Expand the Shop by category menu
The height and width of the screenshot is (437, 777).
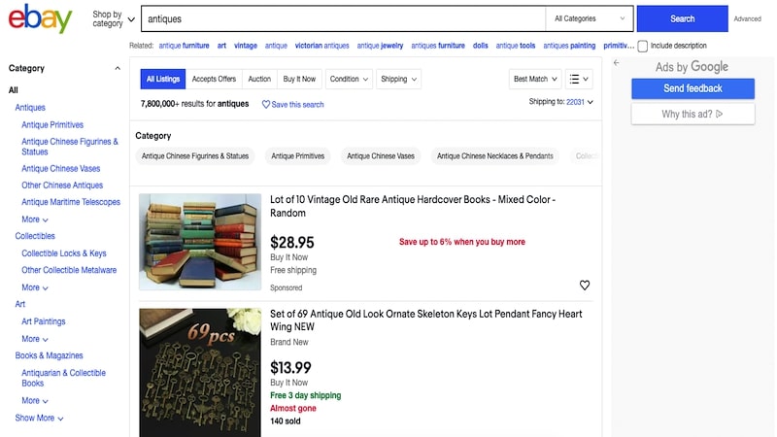114,18
